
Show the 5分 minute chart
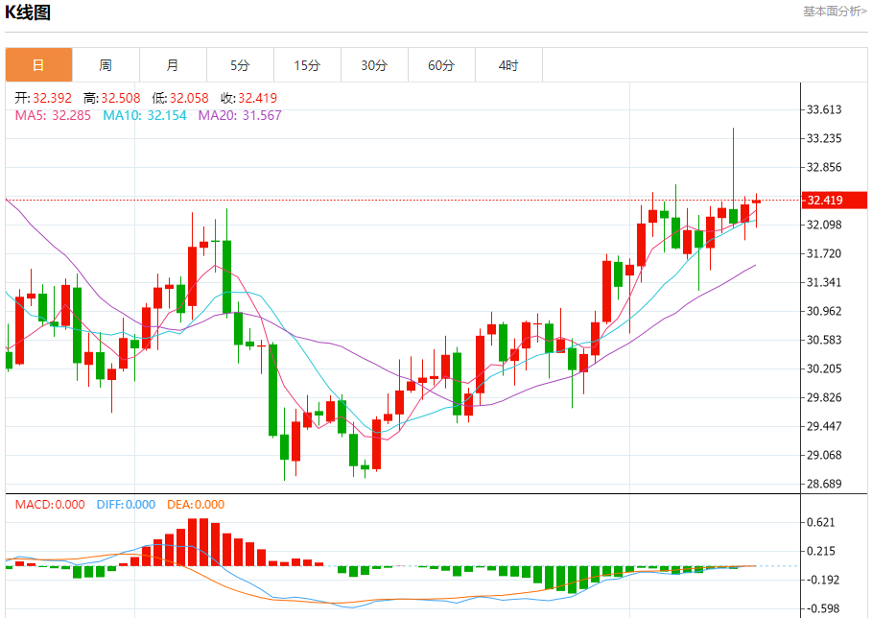tap(240, 65)
